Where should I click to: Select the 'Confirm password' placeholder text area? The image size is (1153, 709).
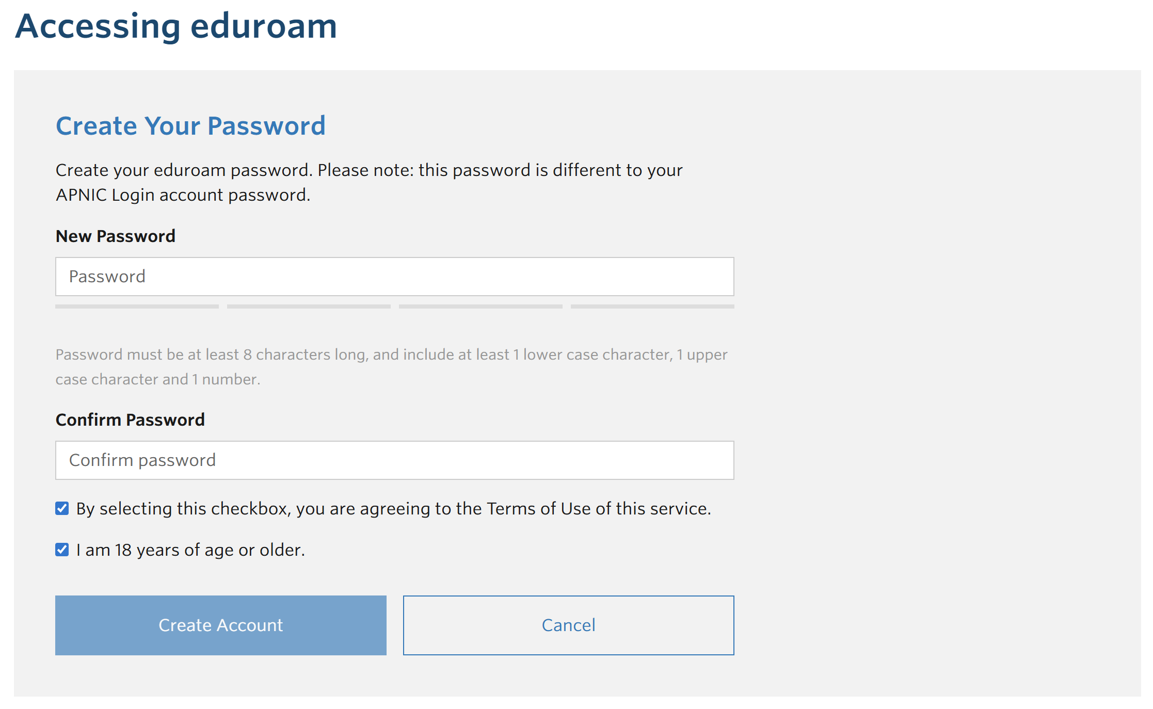[x=142, y=460]
